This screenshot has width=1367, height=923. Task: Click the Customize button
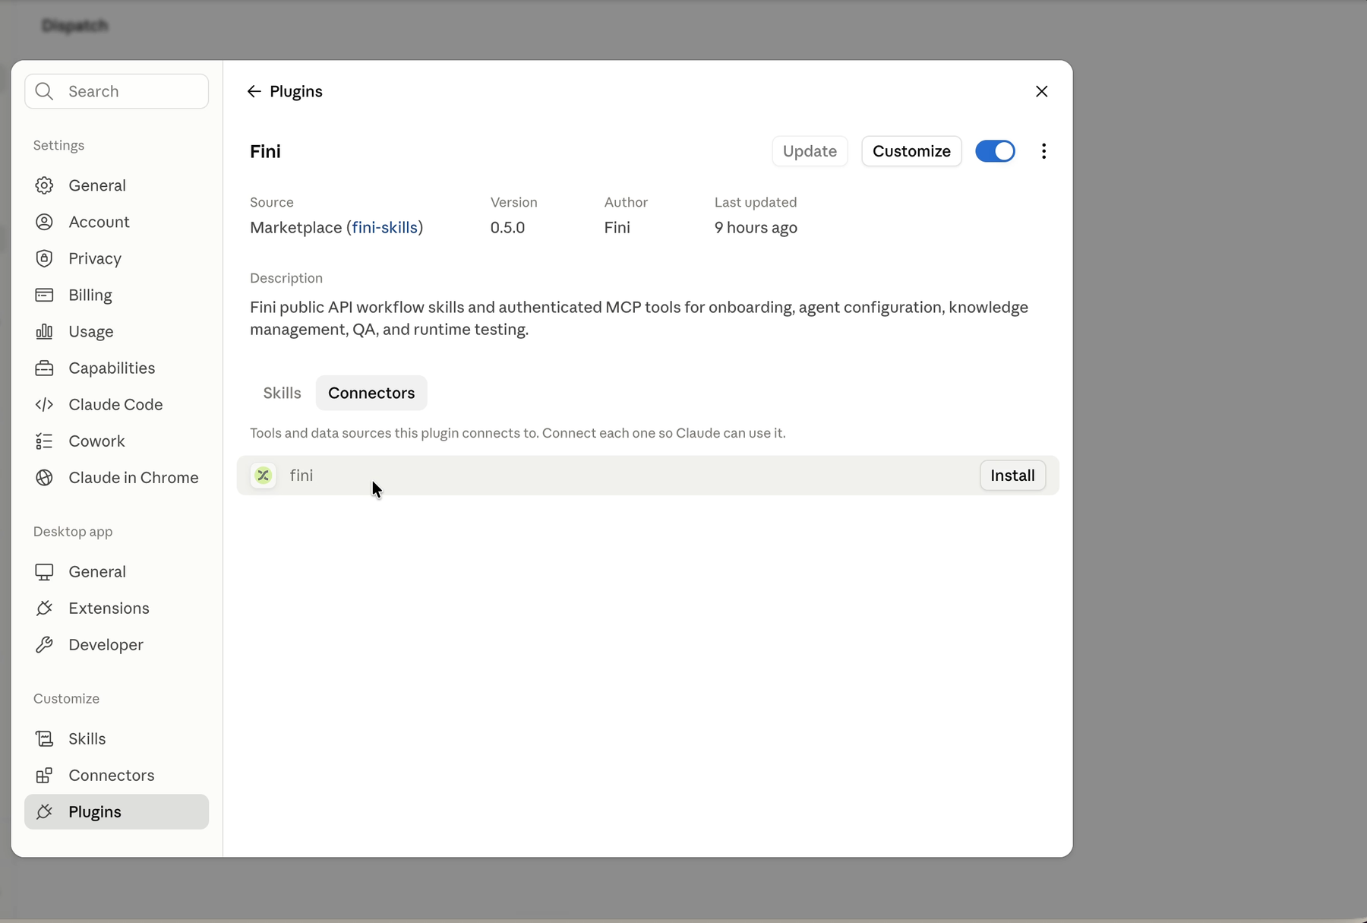coord(911,151)
